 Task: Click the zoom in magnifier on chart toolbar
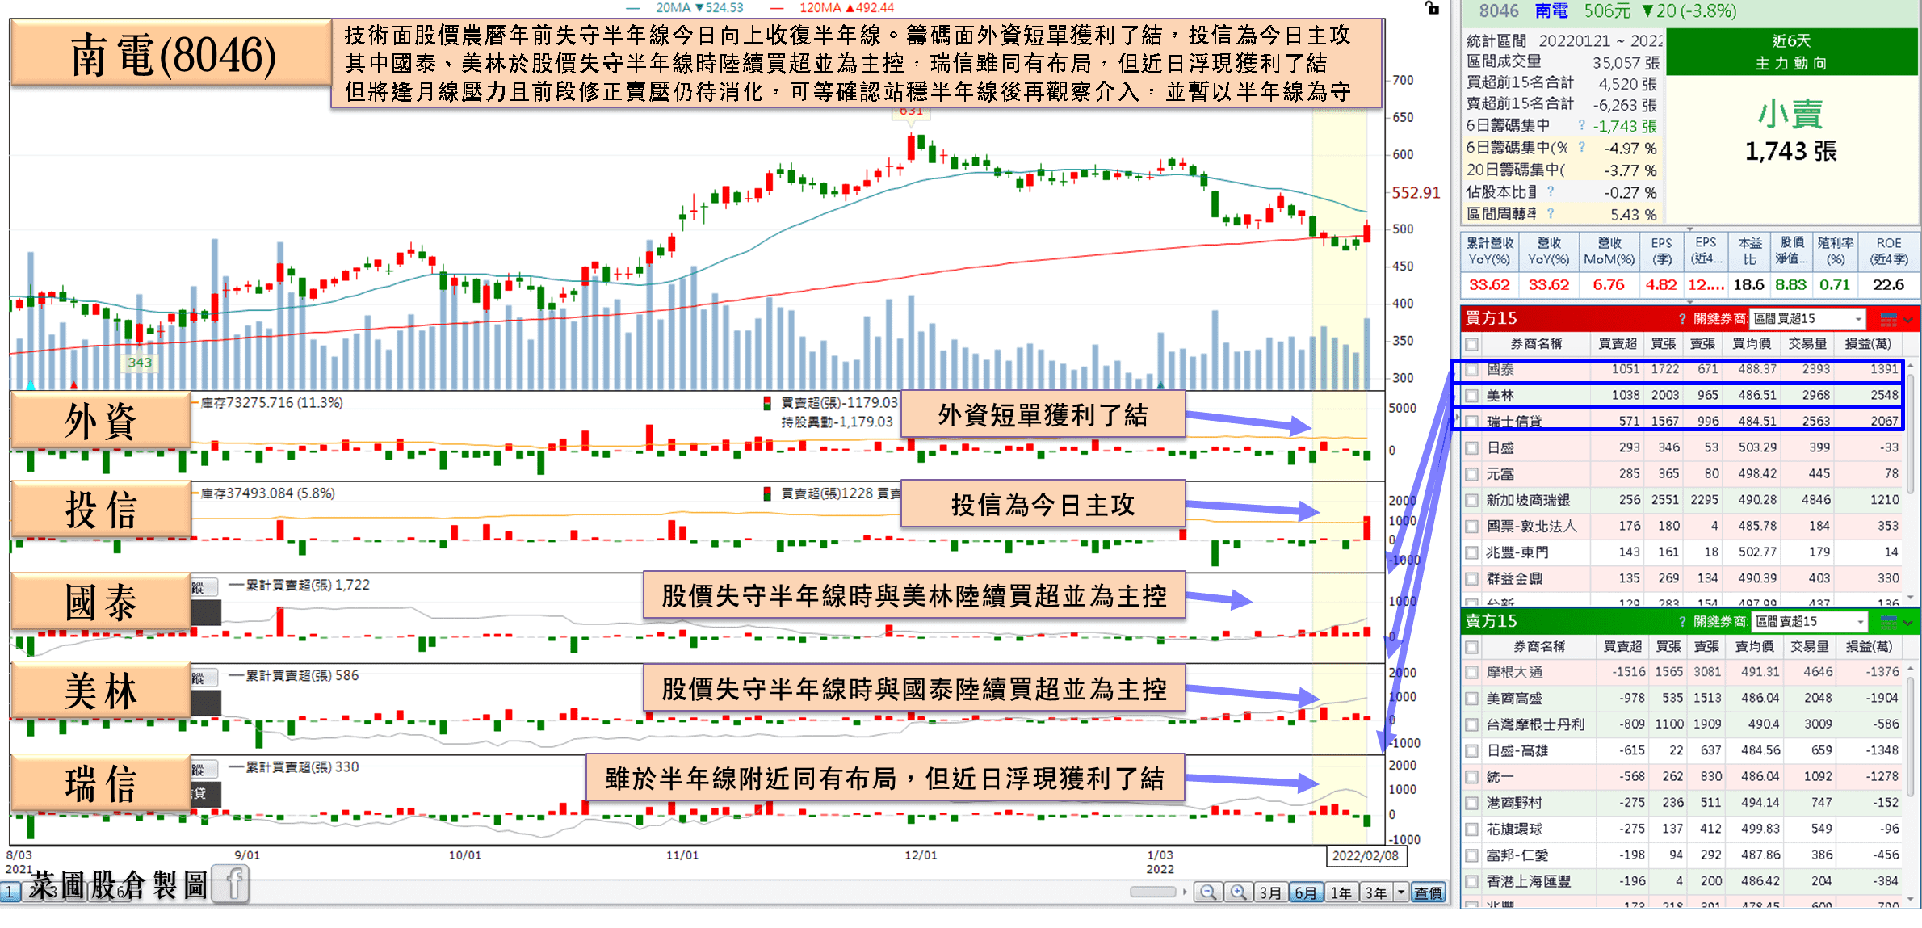click(1238, 892)
